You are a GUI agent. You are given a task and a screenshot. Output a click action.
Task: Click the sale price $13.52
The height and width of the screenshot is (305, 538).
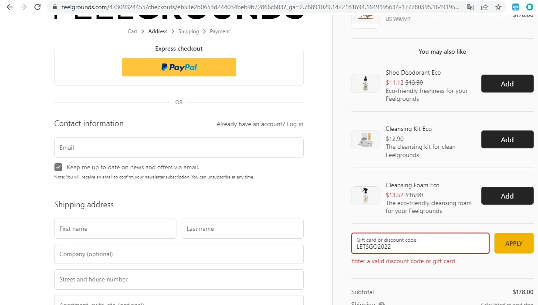tap(395, 195)
